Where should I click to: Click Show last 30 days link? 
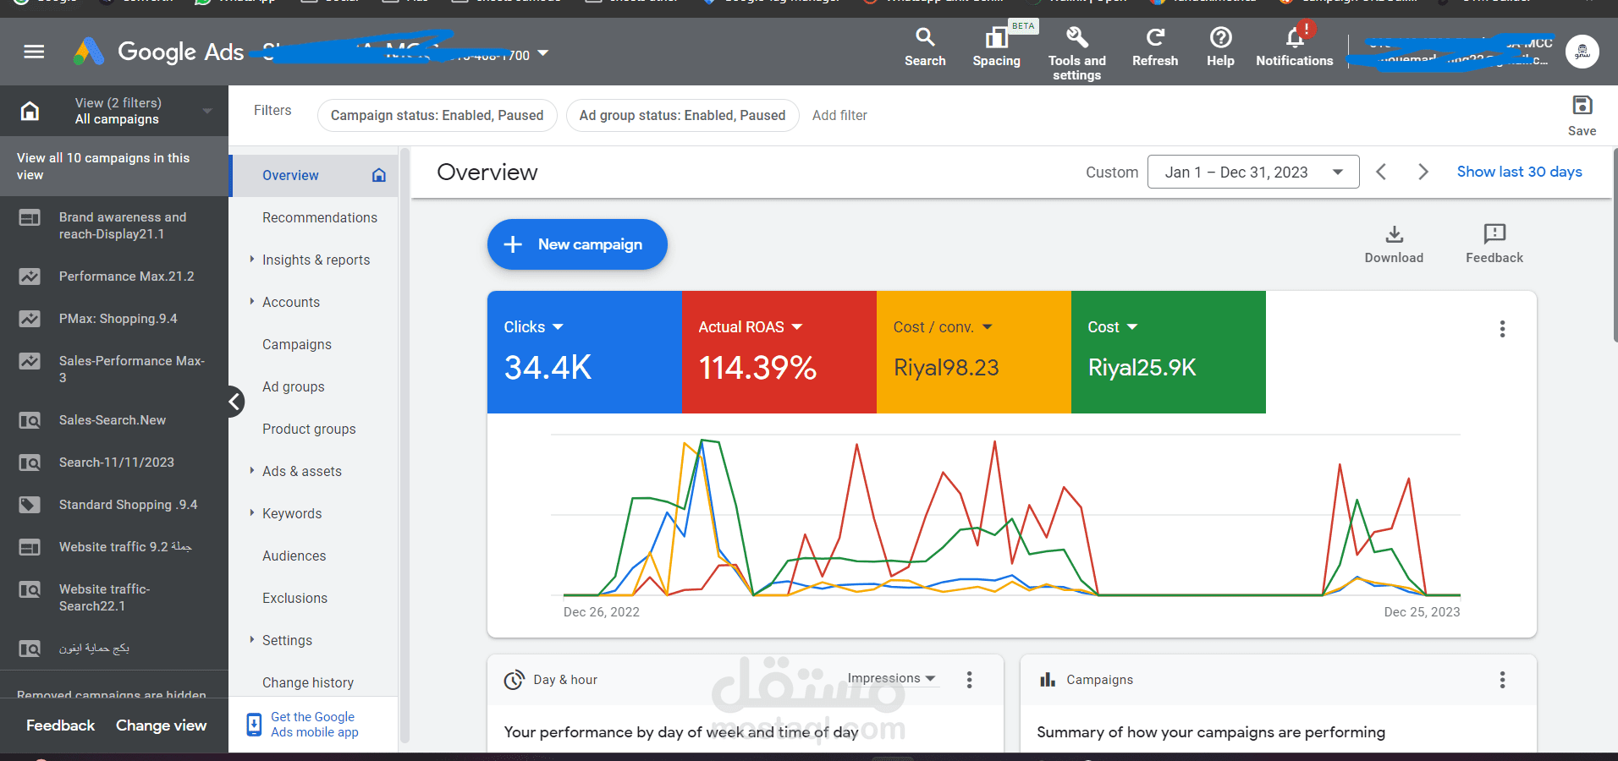coord(1519,172)
